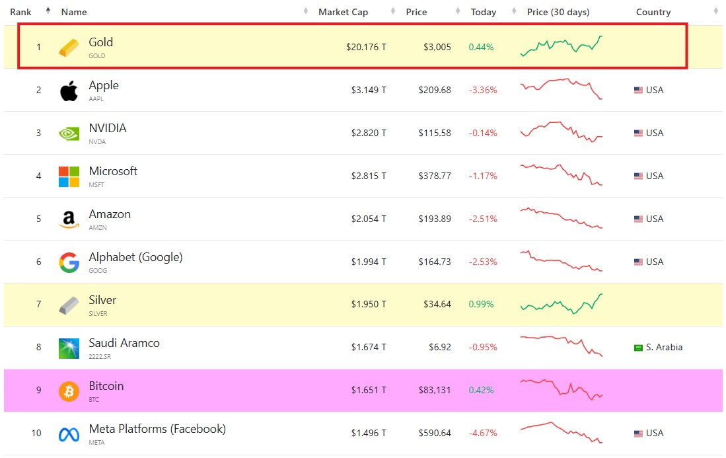
Task: Click Gold's 30-day price sparkline chart
Action: [x=562, y=46]
